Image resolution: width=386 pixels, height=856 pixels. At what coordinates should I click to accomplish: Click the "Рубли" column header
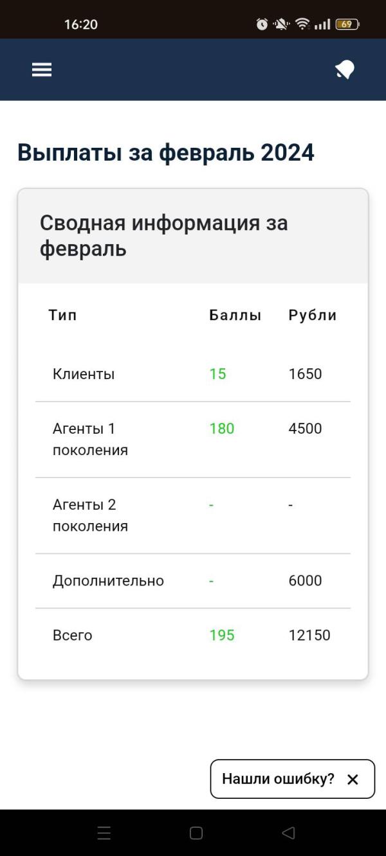313,315
